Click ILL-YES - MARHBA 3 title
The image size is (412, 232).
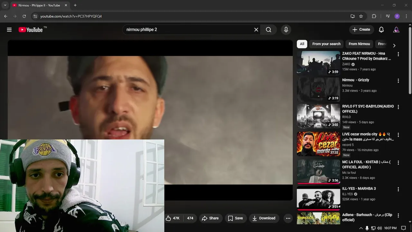point(359,188)
